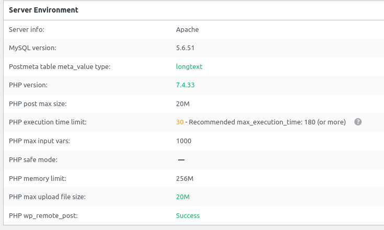The image size is (384, 230).
Task: Click the PHP memory limit 256M value
Action: pyautogui.click(x=184, y=179)
